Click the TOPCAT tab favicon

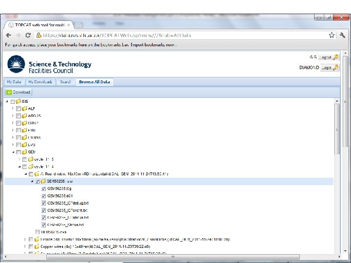[11, 25]
